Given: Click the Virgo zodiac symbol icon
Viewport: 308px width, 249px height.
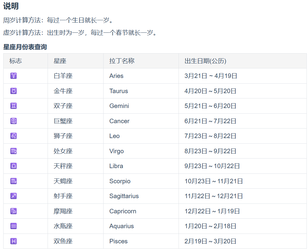Looking at the screenshot, I should pyautogui.click(x=13, y=151).
